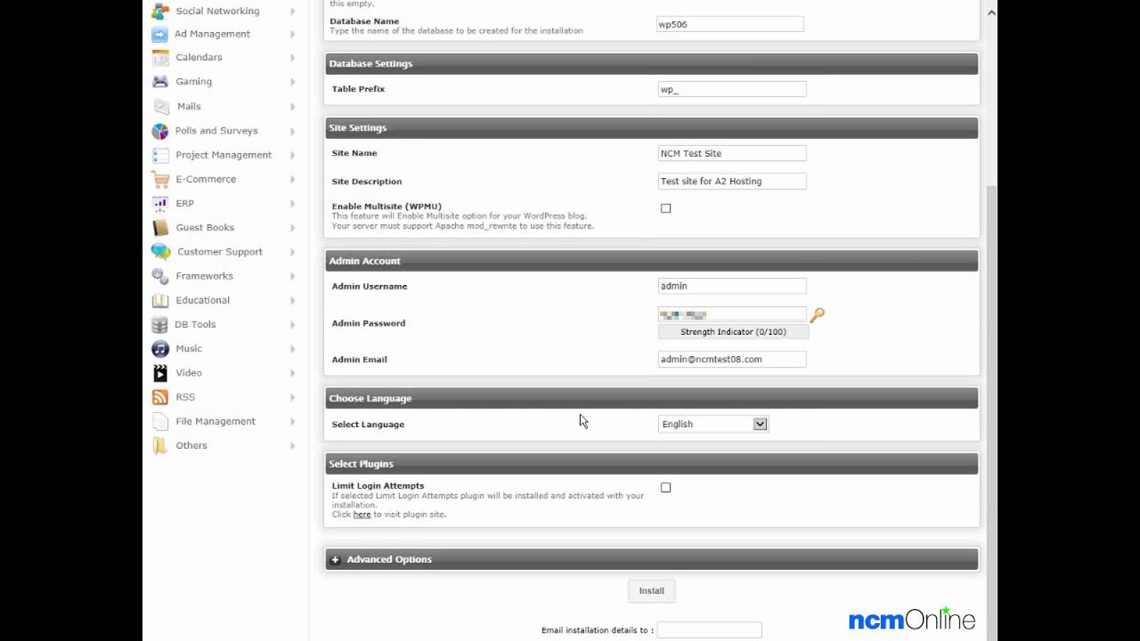Click the Site Name field
This screenshot has height=641, width=1140.
[x=732, y=153]
